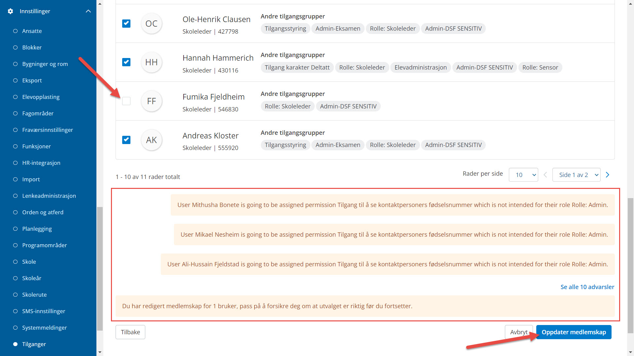The image size is (634, 356).
Task: Select Elevopplasting in the sidebar
Action: pyautogui.click(x=41, y=97)
